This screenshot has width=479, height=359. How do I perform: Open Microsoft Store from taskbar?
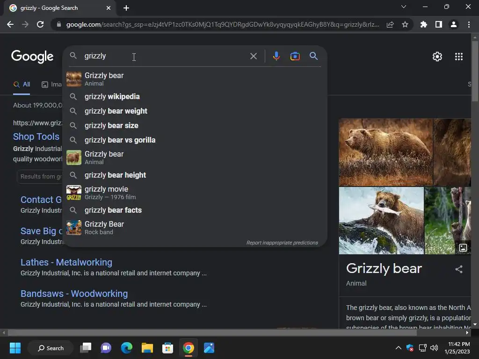click(167, 348)
